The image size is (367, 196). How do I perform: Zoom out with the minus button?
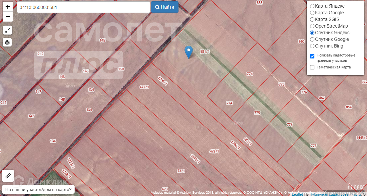[7, 17]
